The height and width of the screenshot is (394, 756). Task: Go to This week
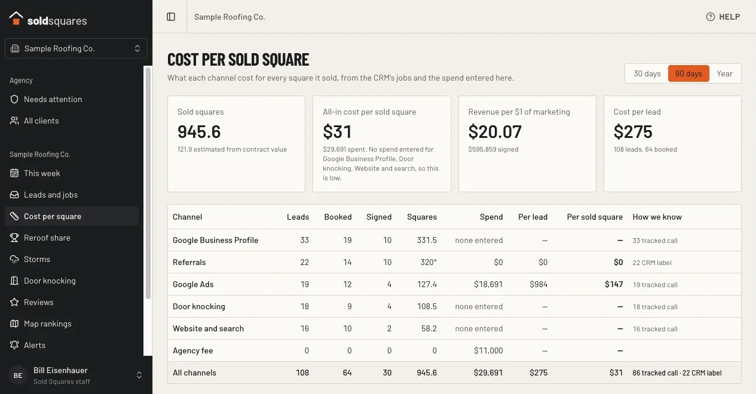[x=72, y=173]
